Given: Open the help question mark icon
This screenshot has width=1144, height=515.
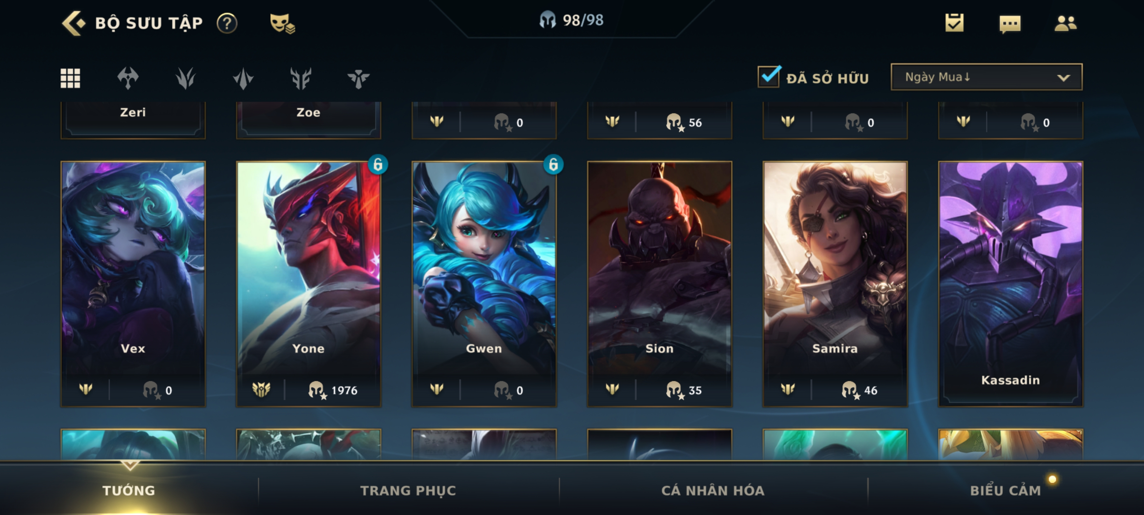Looking at the screenshot, I should tap(227, 23).
